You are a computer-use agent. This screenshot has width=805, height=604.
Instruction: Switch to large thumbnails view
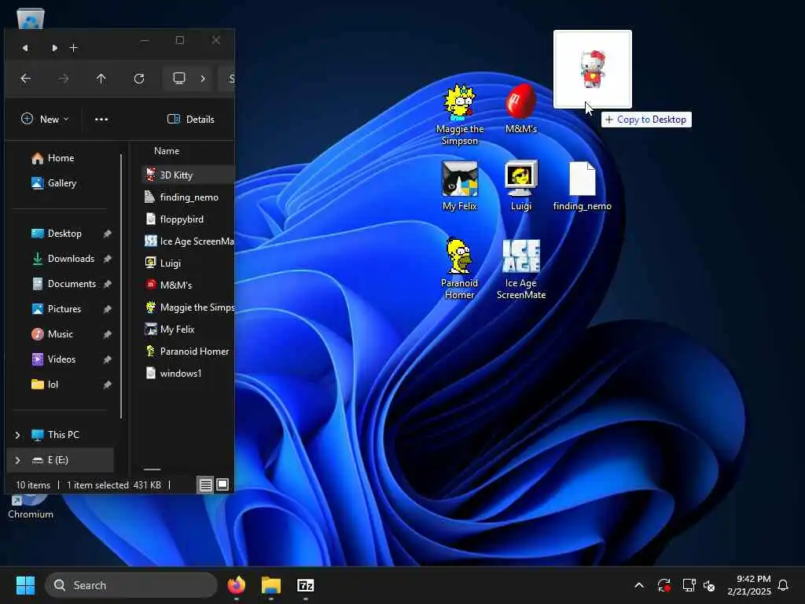[222, 484]
